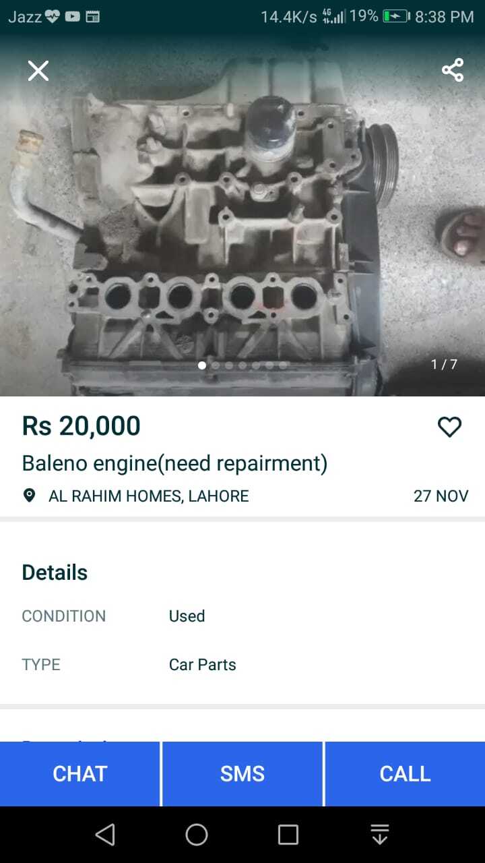
Task: Tap the location pin icon
Action: click(x=29, y=496)
